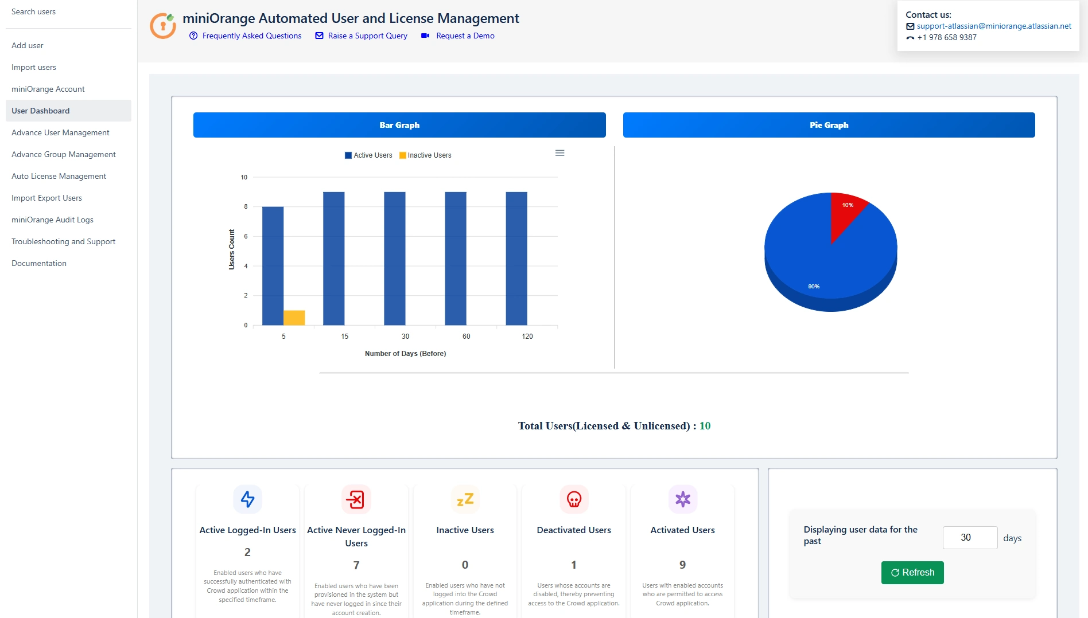Viewport: 1088px width, 618px height.
Task: Click the Activated Users card title
Action: coord(683,530)
